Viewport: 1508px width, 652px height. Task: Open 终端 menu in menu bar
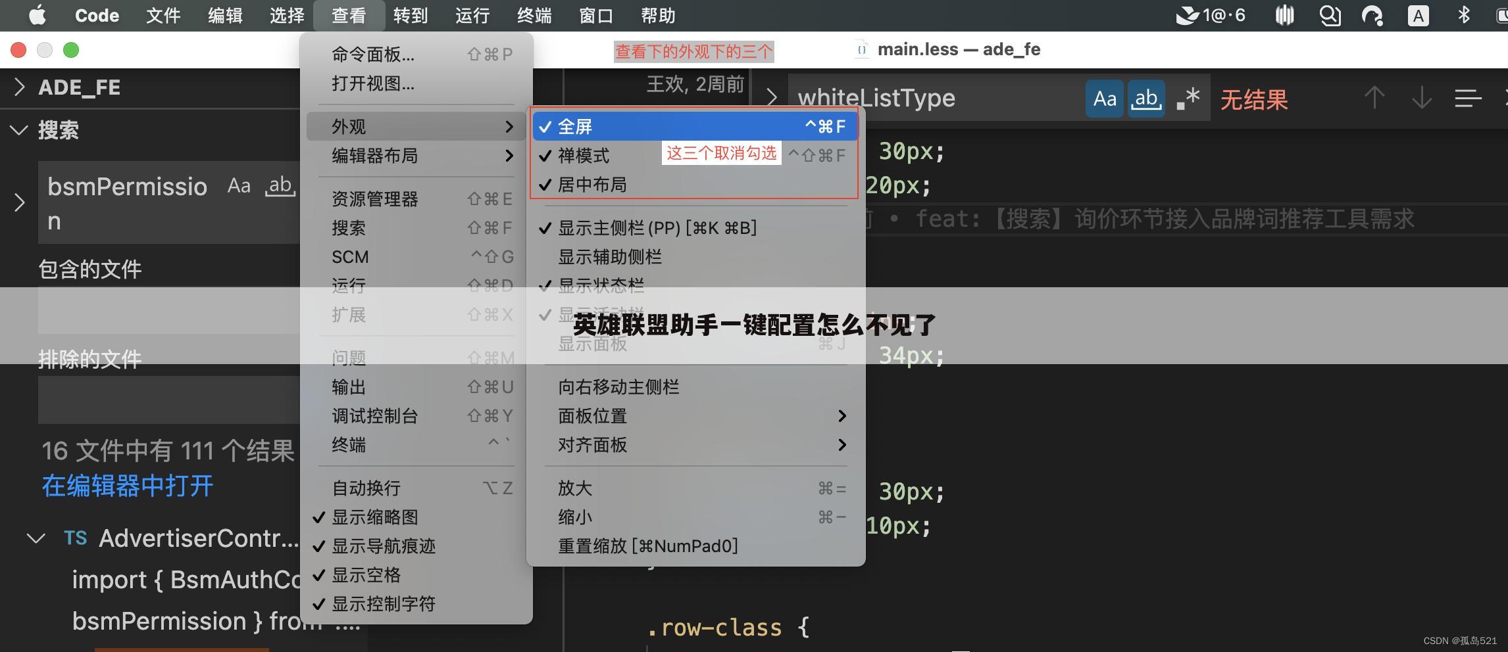coord(534,15)
